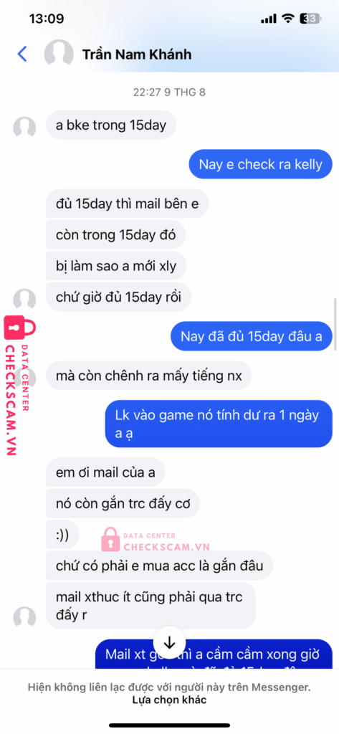Select the 'Nay e check ra kelly' bubble

pos(260,164)
